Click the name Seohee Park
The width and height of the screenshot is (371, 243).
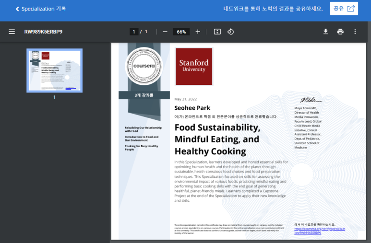point(192,108)
